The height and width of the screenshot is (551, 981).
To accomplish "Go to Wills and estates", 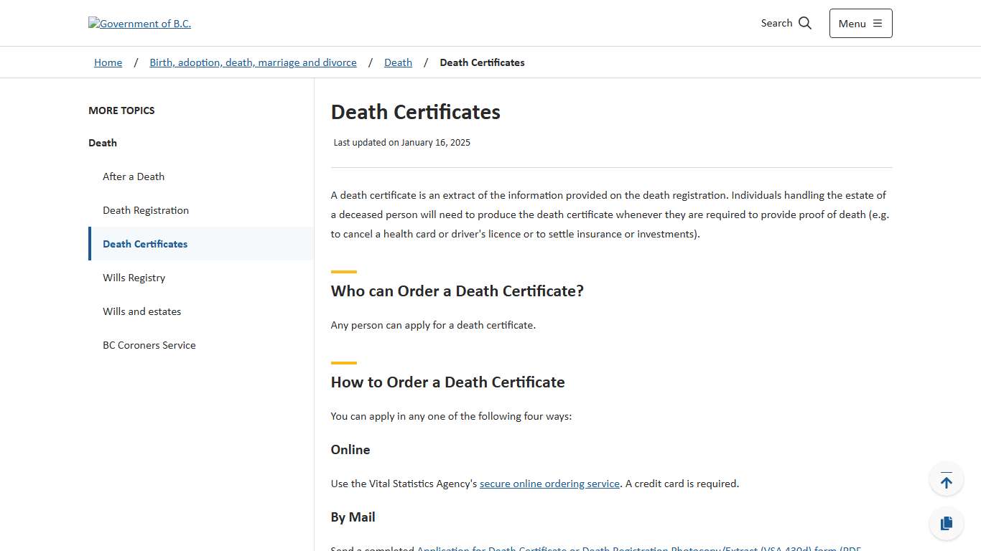I will 141,311.
